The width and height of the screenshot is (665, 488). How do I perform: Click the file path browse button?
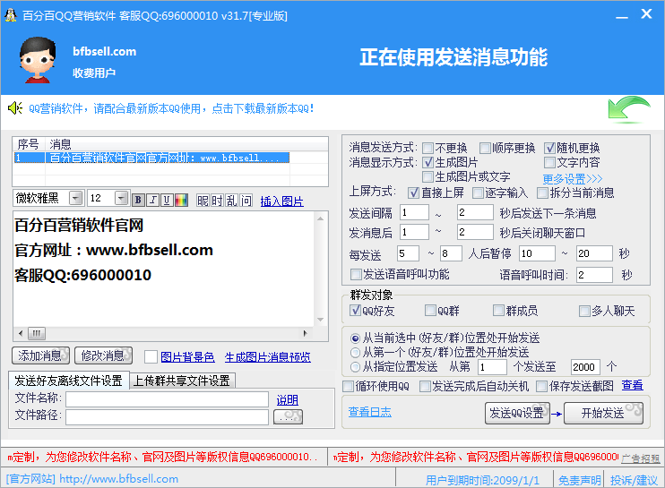(288, 416)
